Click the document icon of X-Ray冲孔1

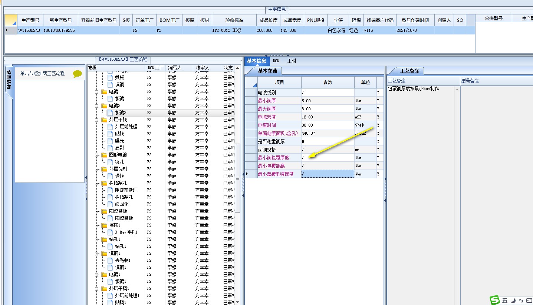(x=110, y=232)
